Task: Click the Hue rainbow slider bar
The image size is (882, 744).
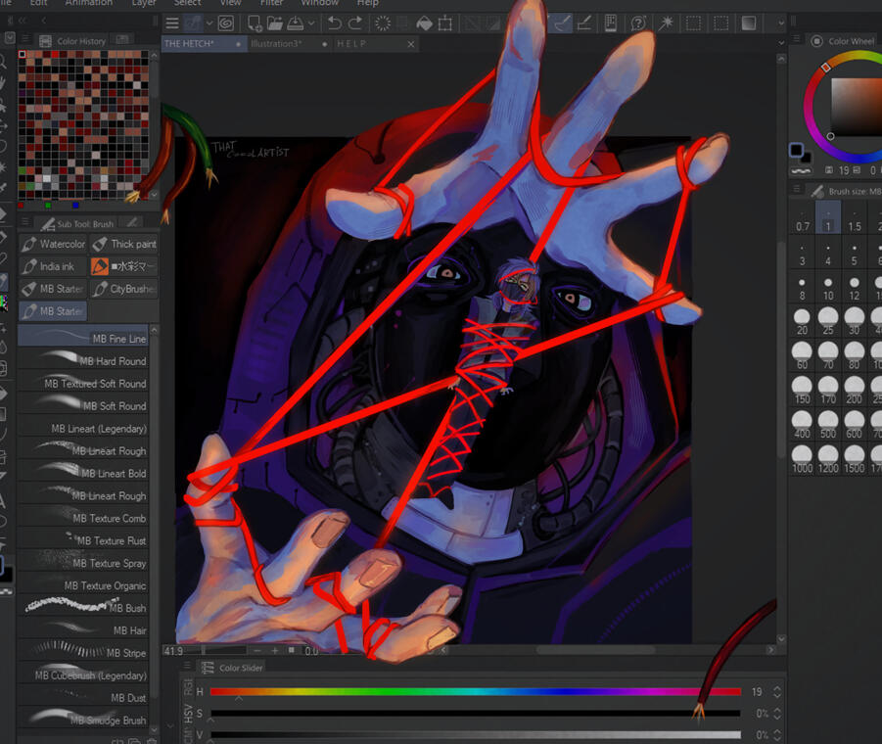Action: (475, 691)
